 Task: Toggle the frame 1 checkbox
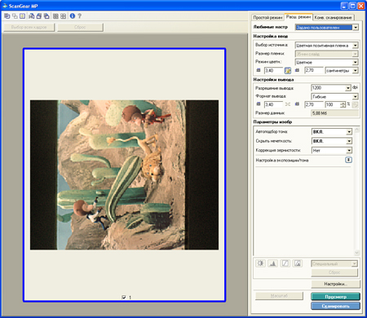click(124, 298)
